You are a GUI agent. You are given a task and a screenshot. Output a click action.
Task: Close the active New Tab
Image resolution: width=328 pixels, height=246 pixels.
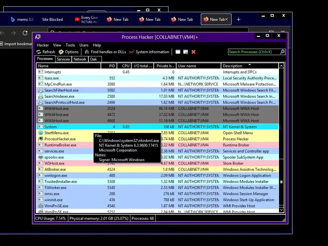[226, 19]
